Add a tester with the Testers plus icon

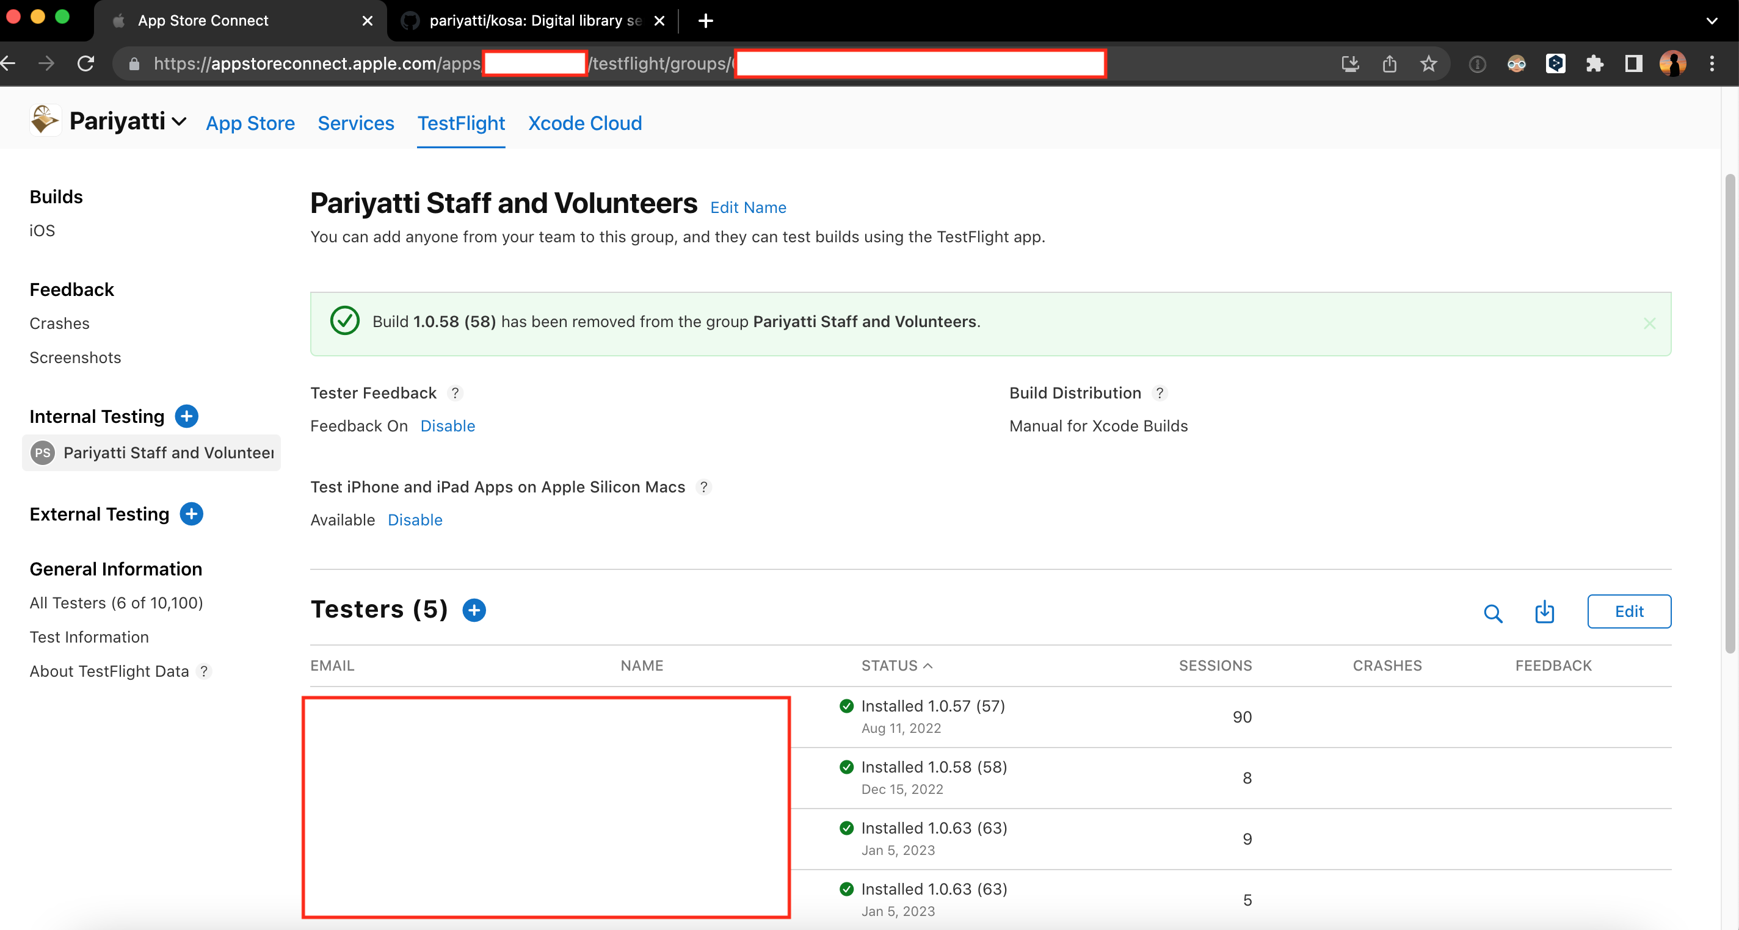coord(474,610)
